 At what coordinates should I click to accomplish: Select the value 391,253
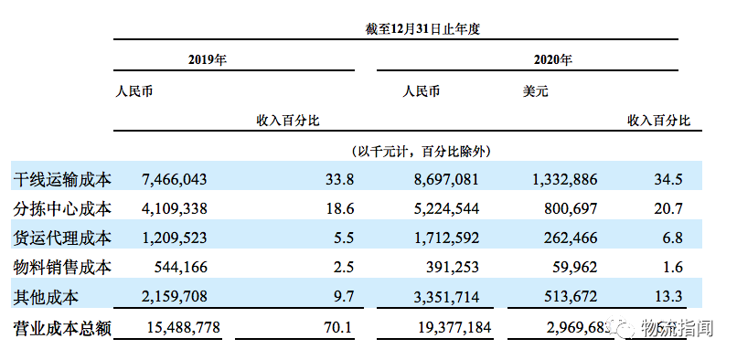pos(452,268)
